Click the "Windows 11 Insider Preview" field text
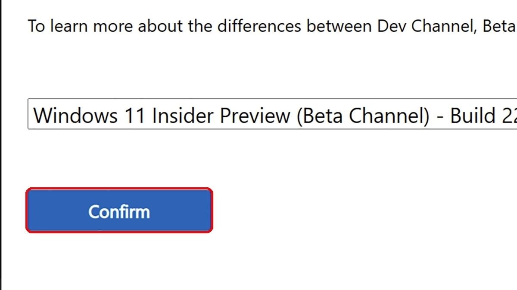This screenshot has width=517, height=290. [x=162, y=115]
